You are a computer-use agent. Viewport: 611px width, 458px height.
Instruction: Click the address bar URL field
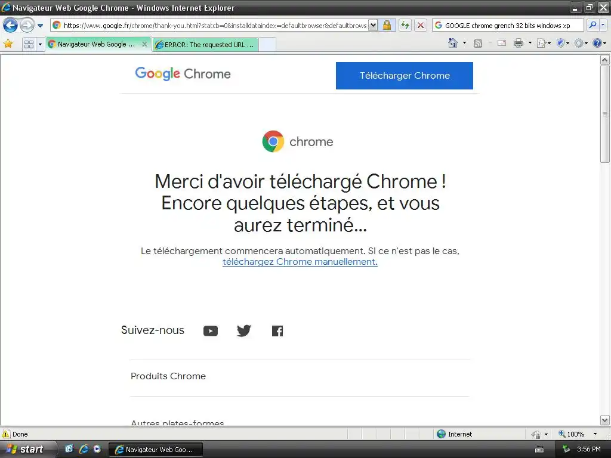click(209, 25)
